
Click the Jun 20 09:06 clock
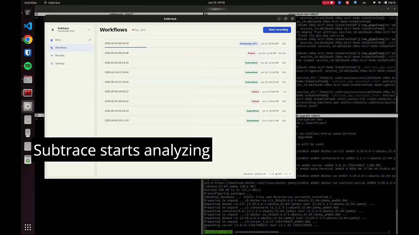[216, 3]
